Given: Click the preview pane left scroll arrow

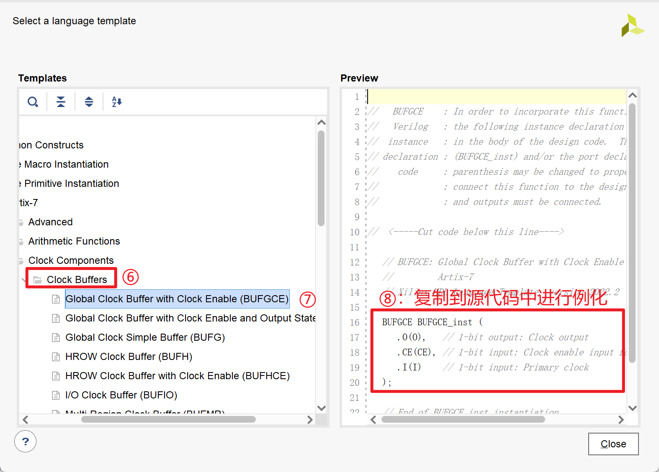Looking at the screenshot, I should coord(373,420).
